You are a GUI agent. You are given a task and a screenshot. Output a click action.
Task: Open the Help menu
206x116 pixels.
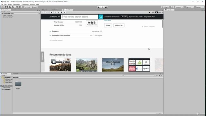[x=38, y=4]
